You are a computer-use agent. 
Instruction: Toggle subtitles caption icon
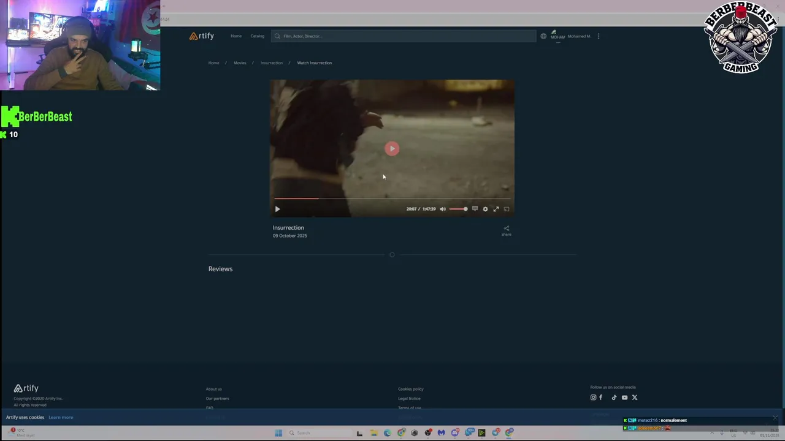(x=475, y=209)
